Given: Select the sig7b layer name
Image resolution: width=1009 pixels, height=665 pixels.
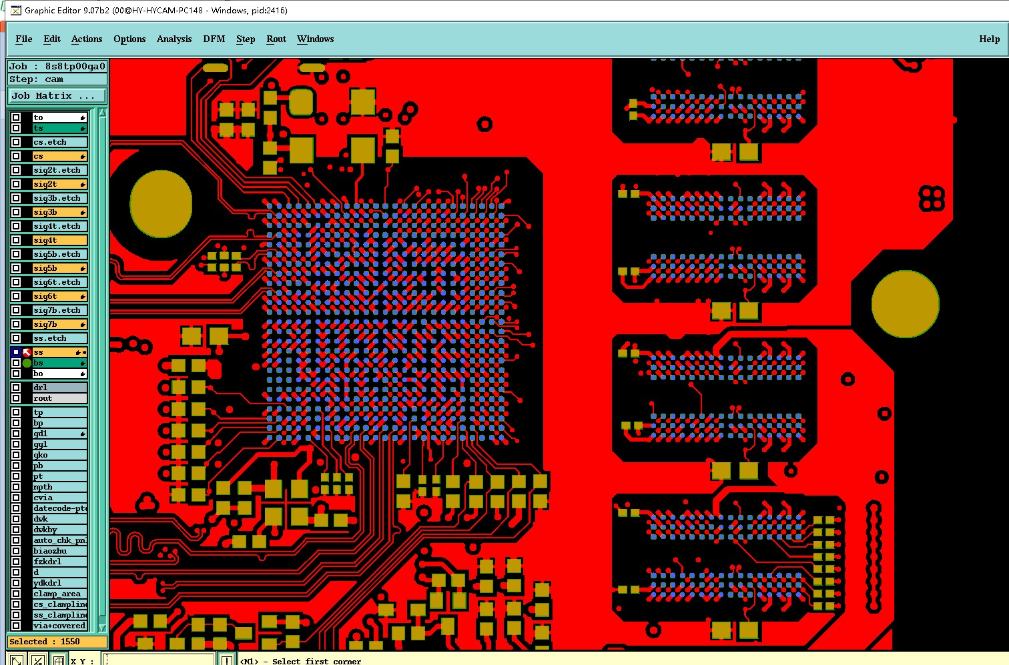Looking at the screenshot, I should pyautogui.click(x=60, y=324).
